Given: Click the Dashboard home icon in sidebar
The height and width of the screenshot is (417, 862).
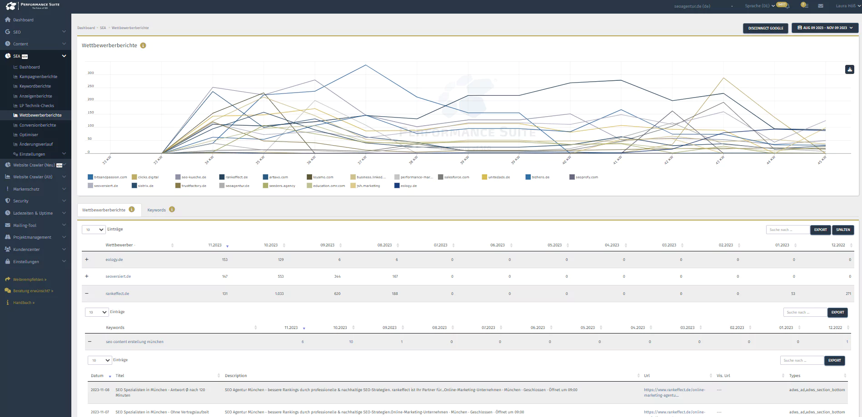Looking at the screenshot, I should [x=8, y=20].
